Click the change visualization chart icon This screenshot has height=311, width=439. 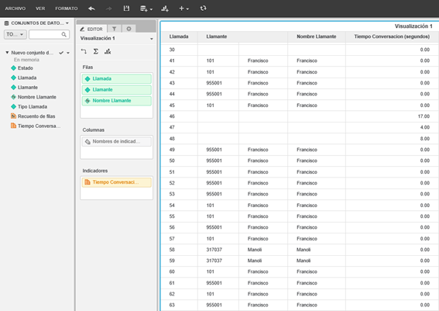point(108,51)
